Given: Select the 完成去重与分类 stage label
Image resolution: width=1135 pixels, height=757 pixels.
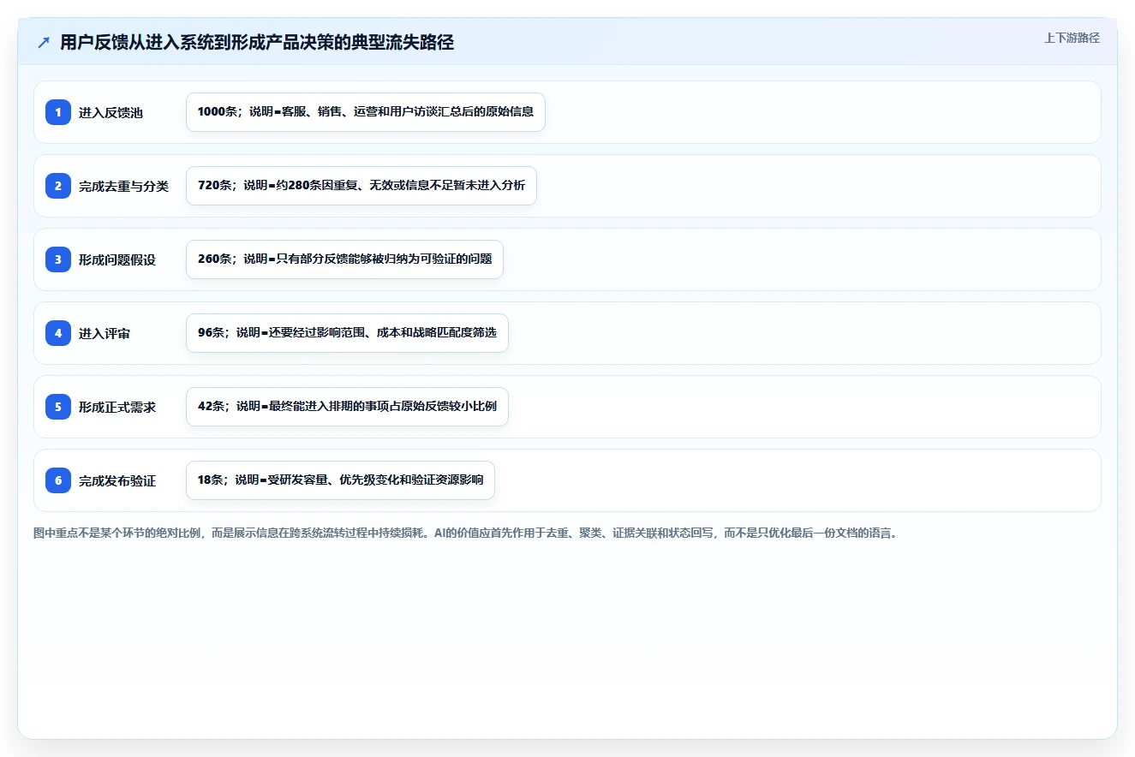Looking at the screenshot, I should (x=123, y=186).
